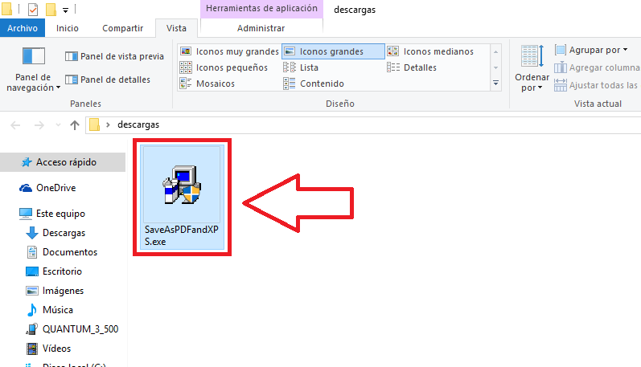Open the Agrupar por dropdown
641x367 pixels.
(x=591, y=51)
